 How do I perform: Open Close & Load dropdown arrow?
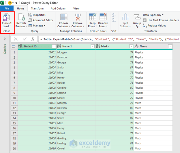(x=10, y=26)
